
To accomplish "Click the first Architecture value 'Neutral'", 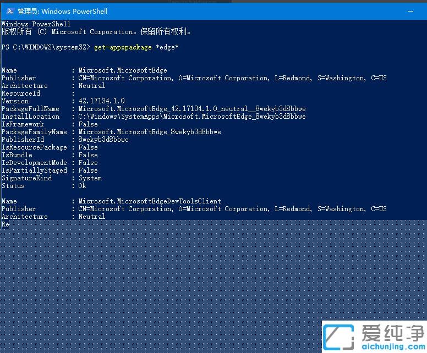I will coord(92,86).
